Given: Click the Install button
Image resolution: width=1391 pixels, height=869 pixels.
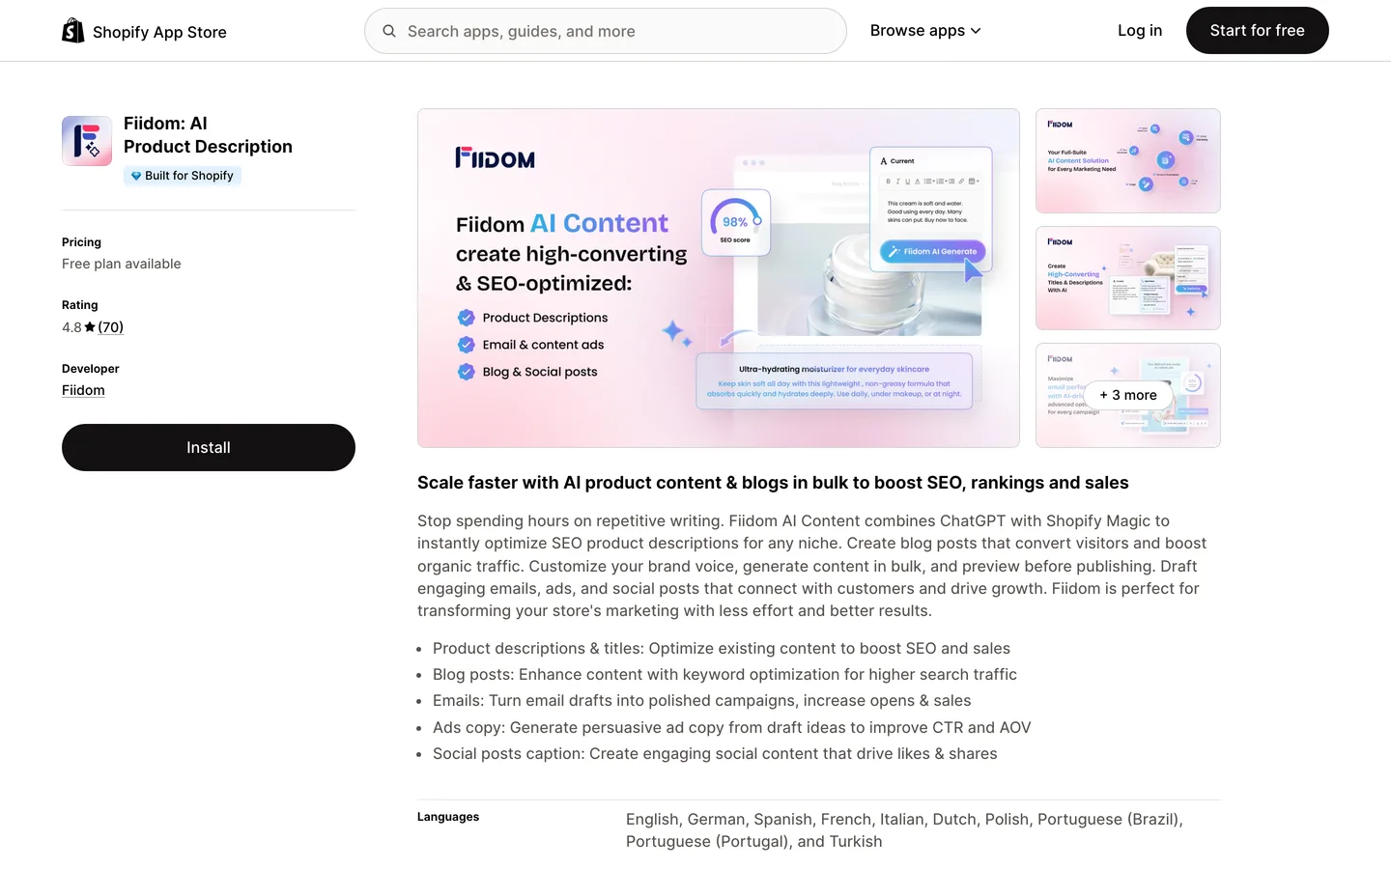Looking at the screenshot, I should (x=209, y=448).
